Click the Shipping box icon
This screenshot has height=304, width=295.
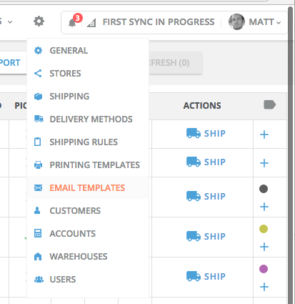coord(38,97)
